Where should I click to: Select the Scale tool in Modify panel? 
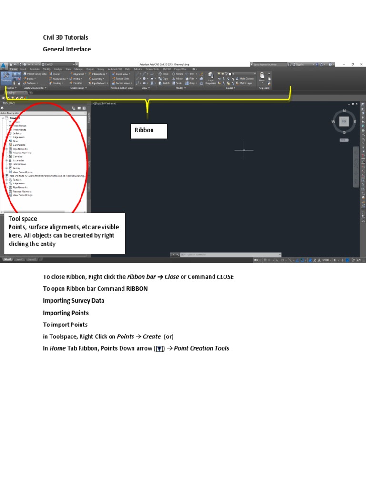[x=177, y=83]
